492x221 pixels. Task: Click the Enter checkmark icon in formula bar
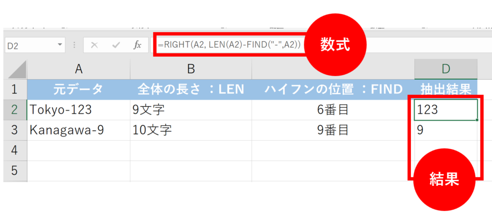[116, 45]
